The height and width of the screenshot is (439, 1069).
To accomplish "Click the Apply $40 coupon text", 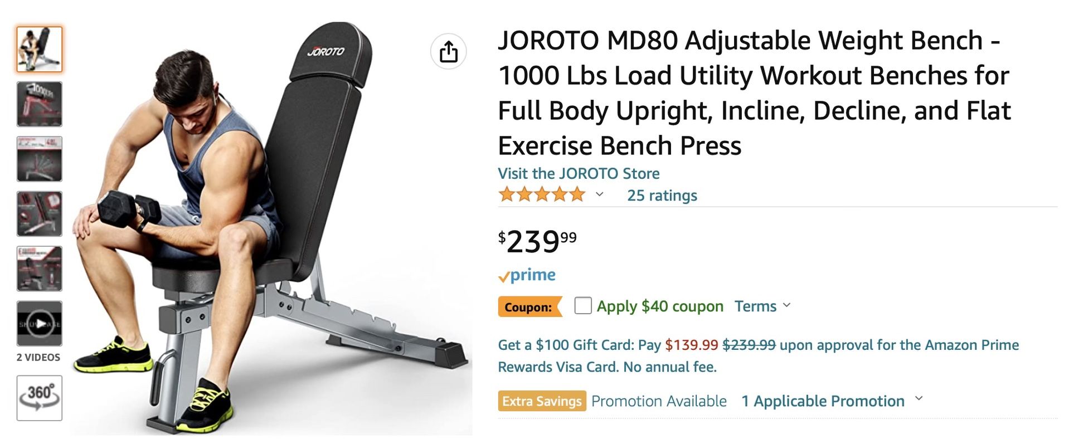I will click(660, 306).
